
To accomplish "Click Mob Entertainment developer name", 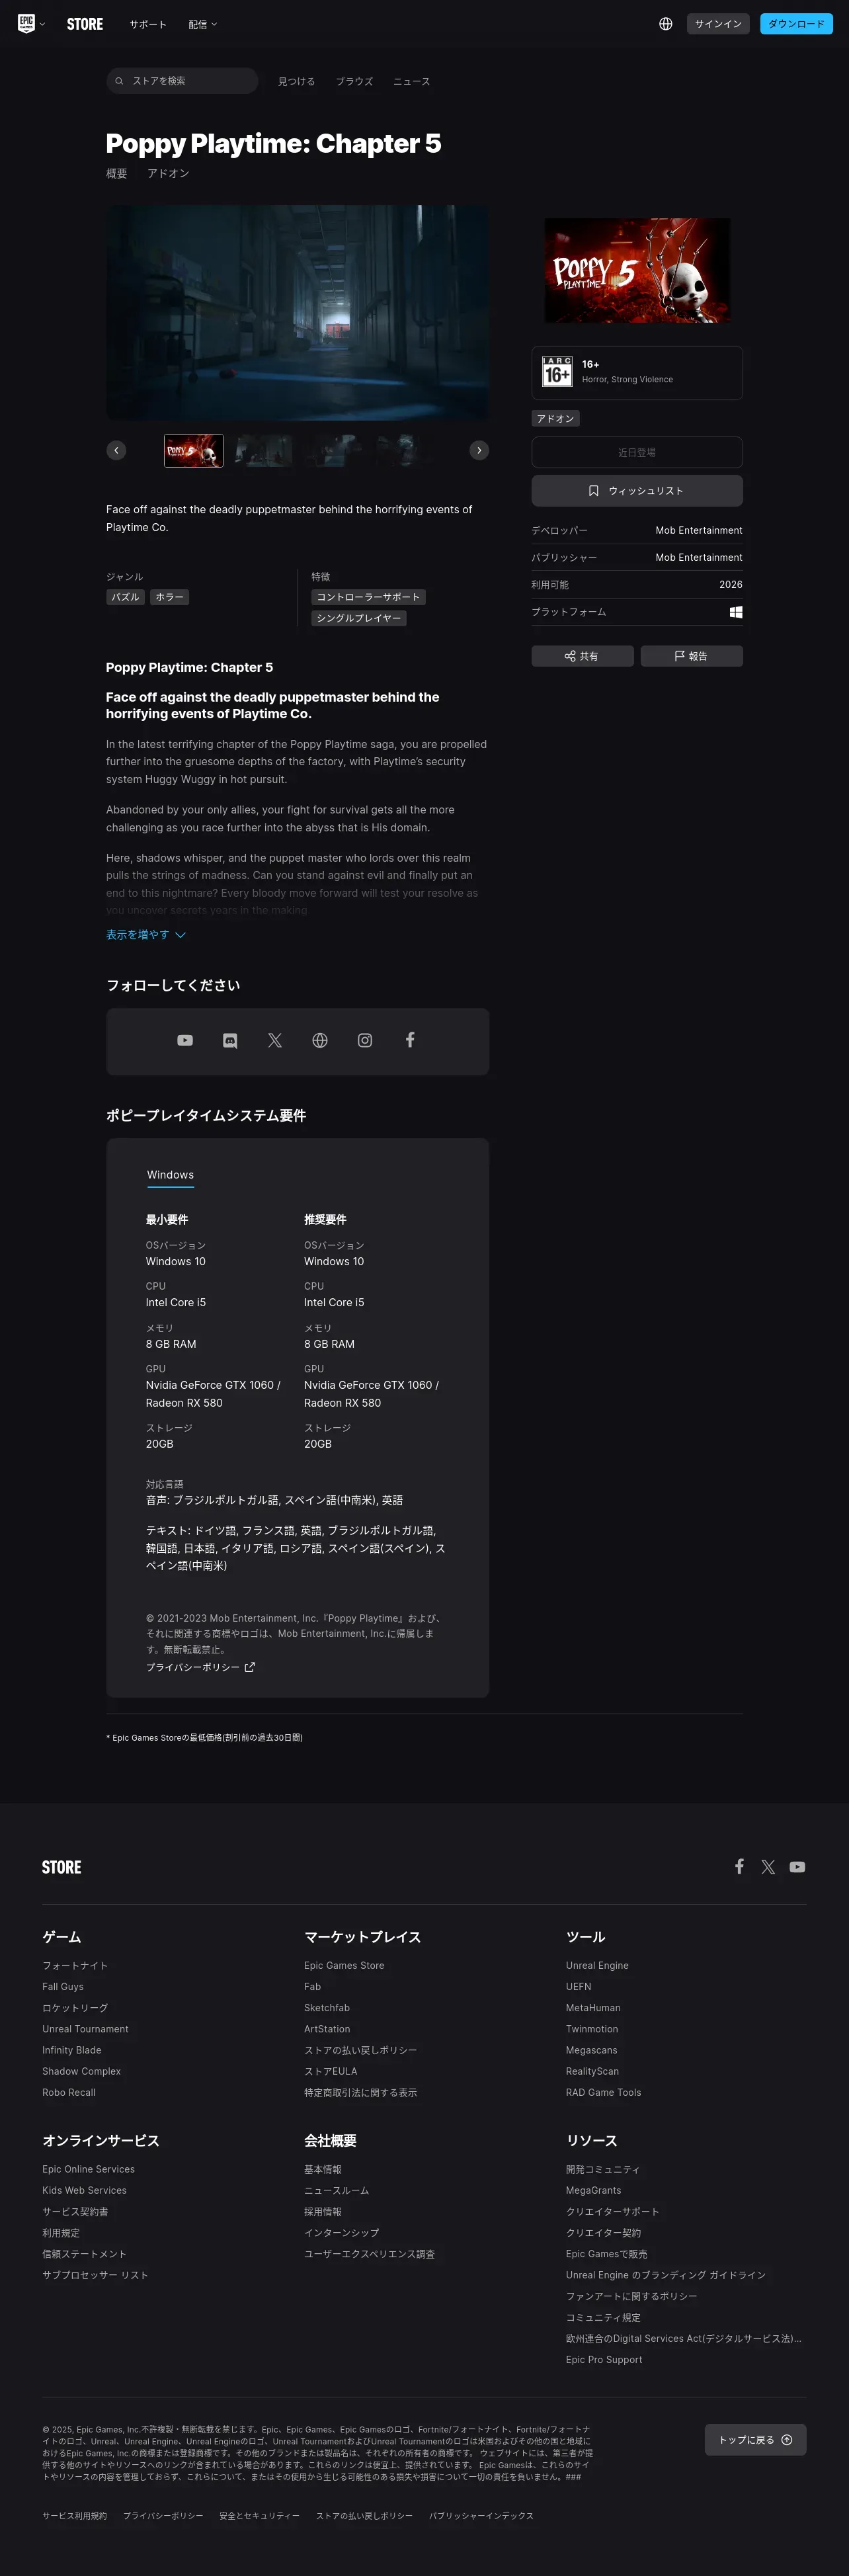I will (699, 530).
